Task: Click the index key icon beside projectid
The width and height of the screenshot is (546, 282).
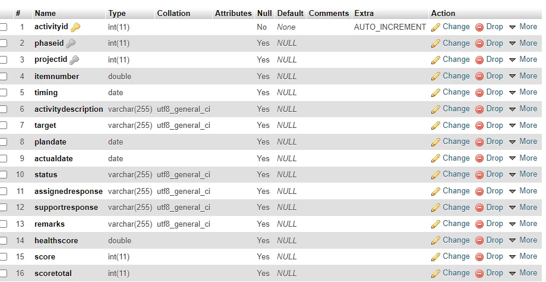Action: coord(74,60)
